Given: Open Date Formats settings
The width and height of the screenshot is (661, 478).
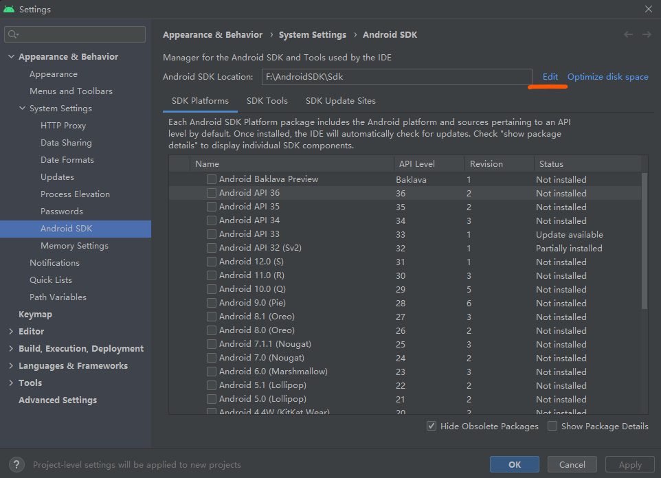Looking at the screenshot, I should (x=67, y=160).
